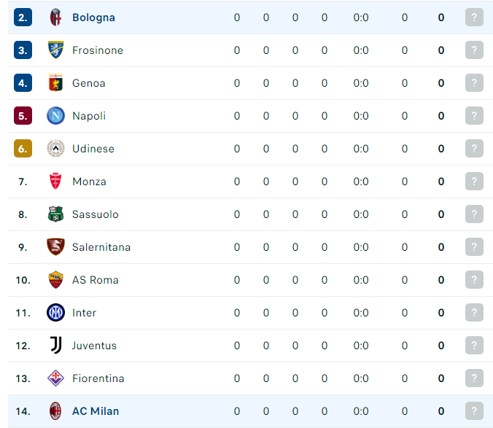
Task: Click the gold rank 6 badge
Action: [x=23, y=148]
